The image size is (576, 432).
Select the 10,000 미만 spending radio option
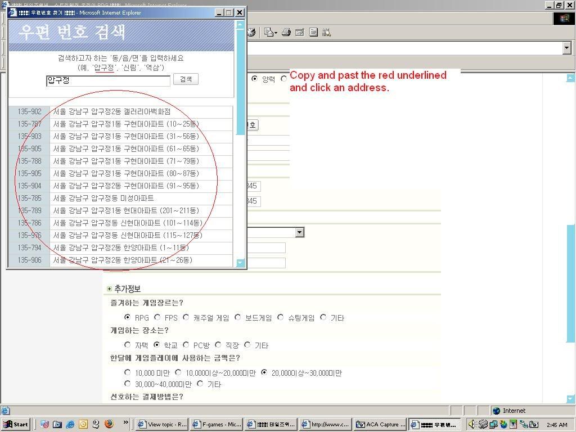point(128,372)
